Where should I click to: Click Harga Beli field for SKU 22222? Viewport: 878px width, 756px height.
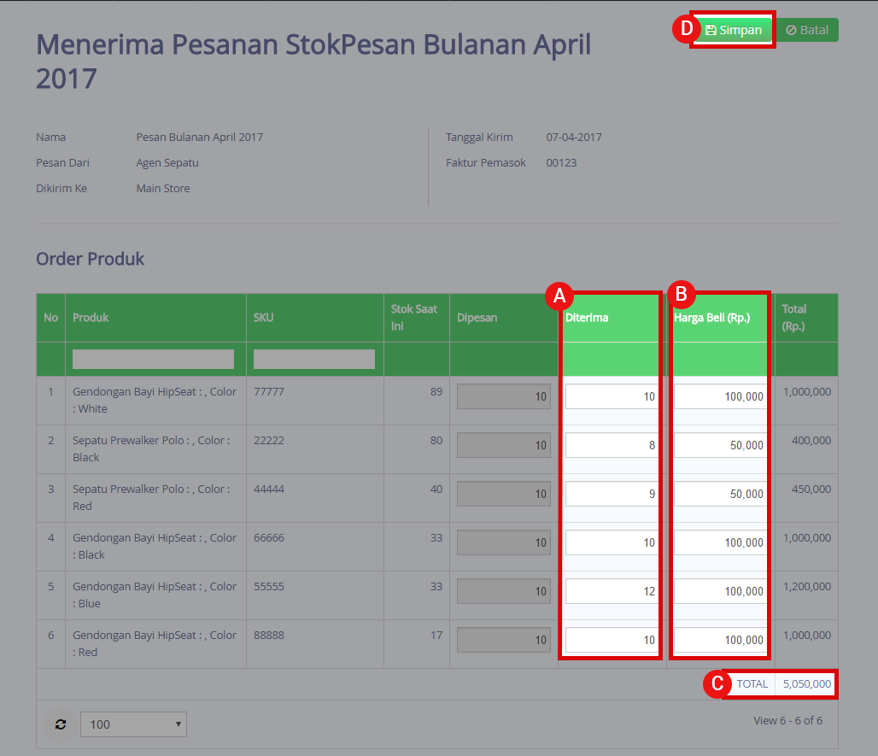tap(720, 445)
